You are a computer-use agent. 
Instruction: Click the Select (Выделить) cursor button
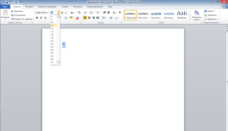(x=211, y=19)
